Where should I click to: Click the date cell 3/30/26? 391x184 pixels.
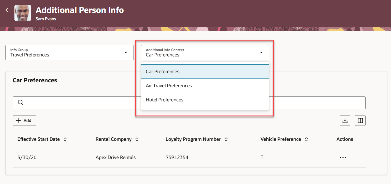27,157
